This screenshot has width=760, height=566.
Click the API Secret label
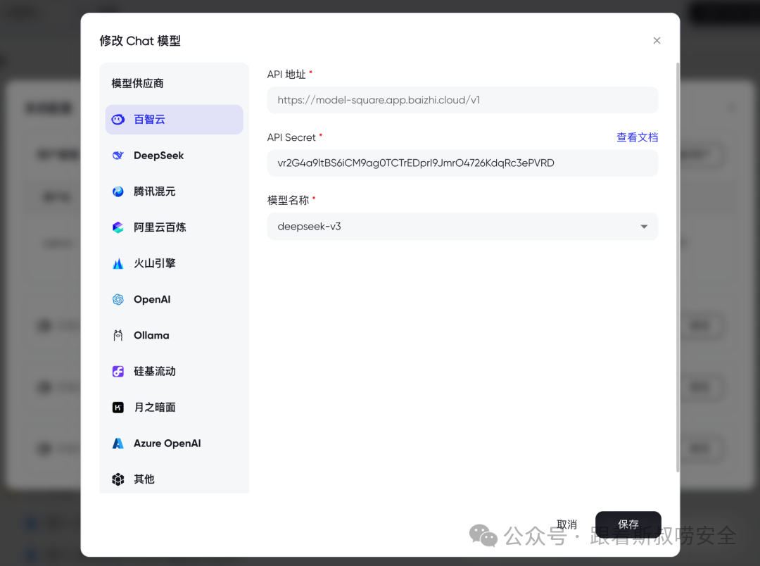[291, 137]
